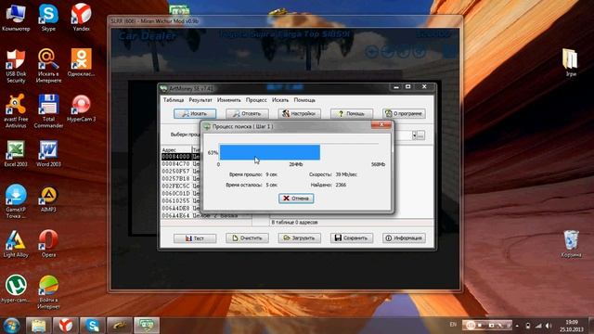Open Войти в Интернет desktop icon
594x334 pixels.
(48, 292)
